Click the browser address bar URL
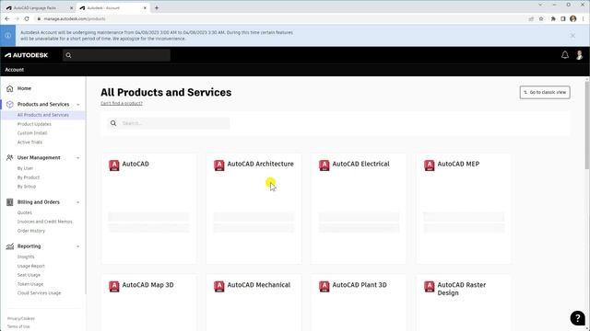The height and width of the screenshot is (331, 590). tap(75, 18)
